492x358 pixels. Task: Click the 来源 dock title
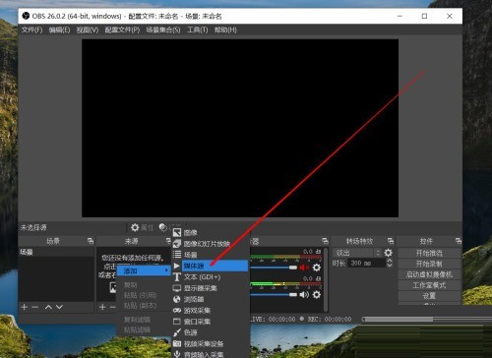131,241
